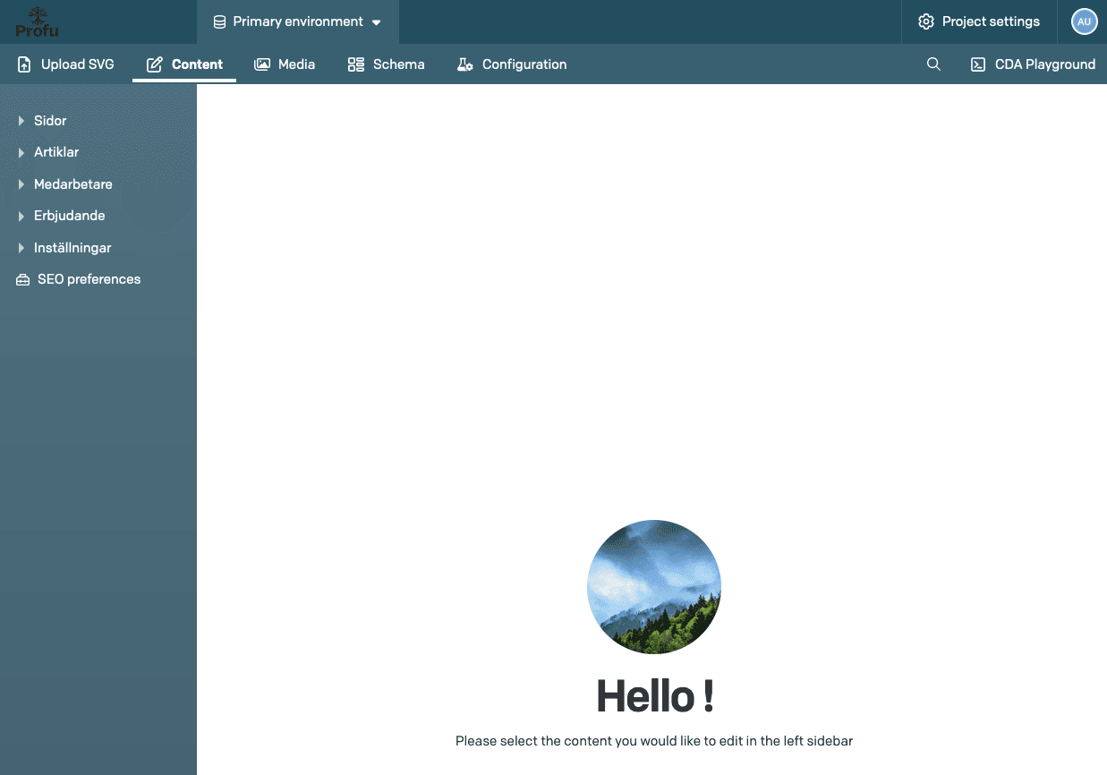This screenshot has height=775, width=1107.
Task: Click the circular mountain landscape image
Action: pos(654,587)
